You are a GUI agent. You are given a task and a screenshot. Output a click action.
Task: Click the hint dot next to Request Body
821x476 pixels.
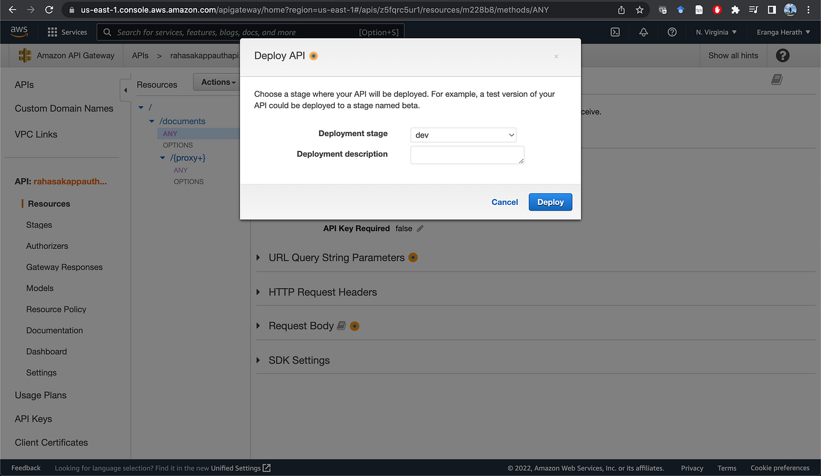pyautogui.click(x=354, y=326)
